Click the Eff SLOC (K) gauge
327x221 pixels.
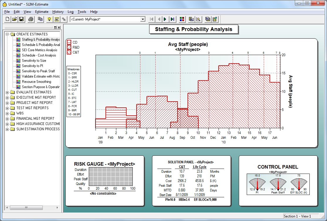pos(299,184)
